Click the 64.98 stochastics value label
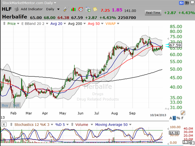The height and width of the screenshot is (146, 195). coord(174,133)
